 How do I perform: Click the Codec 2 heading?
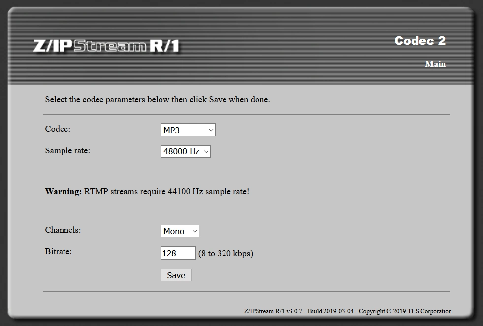(x=420, y=41)
